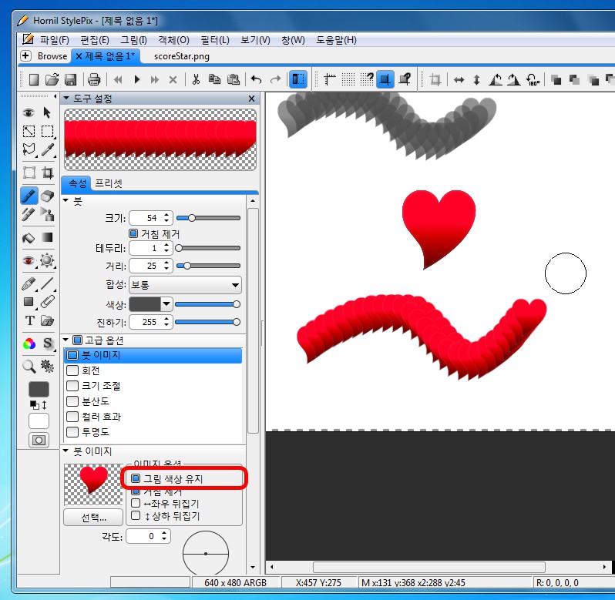
Task: Select the Crop tool in toolbox
Action: tap(48, 173)
